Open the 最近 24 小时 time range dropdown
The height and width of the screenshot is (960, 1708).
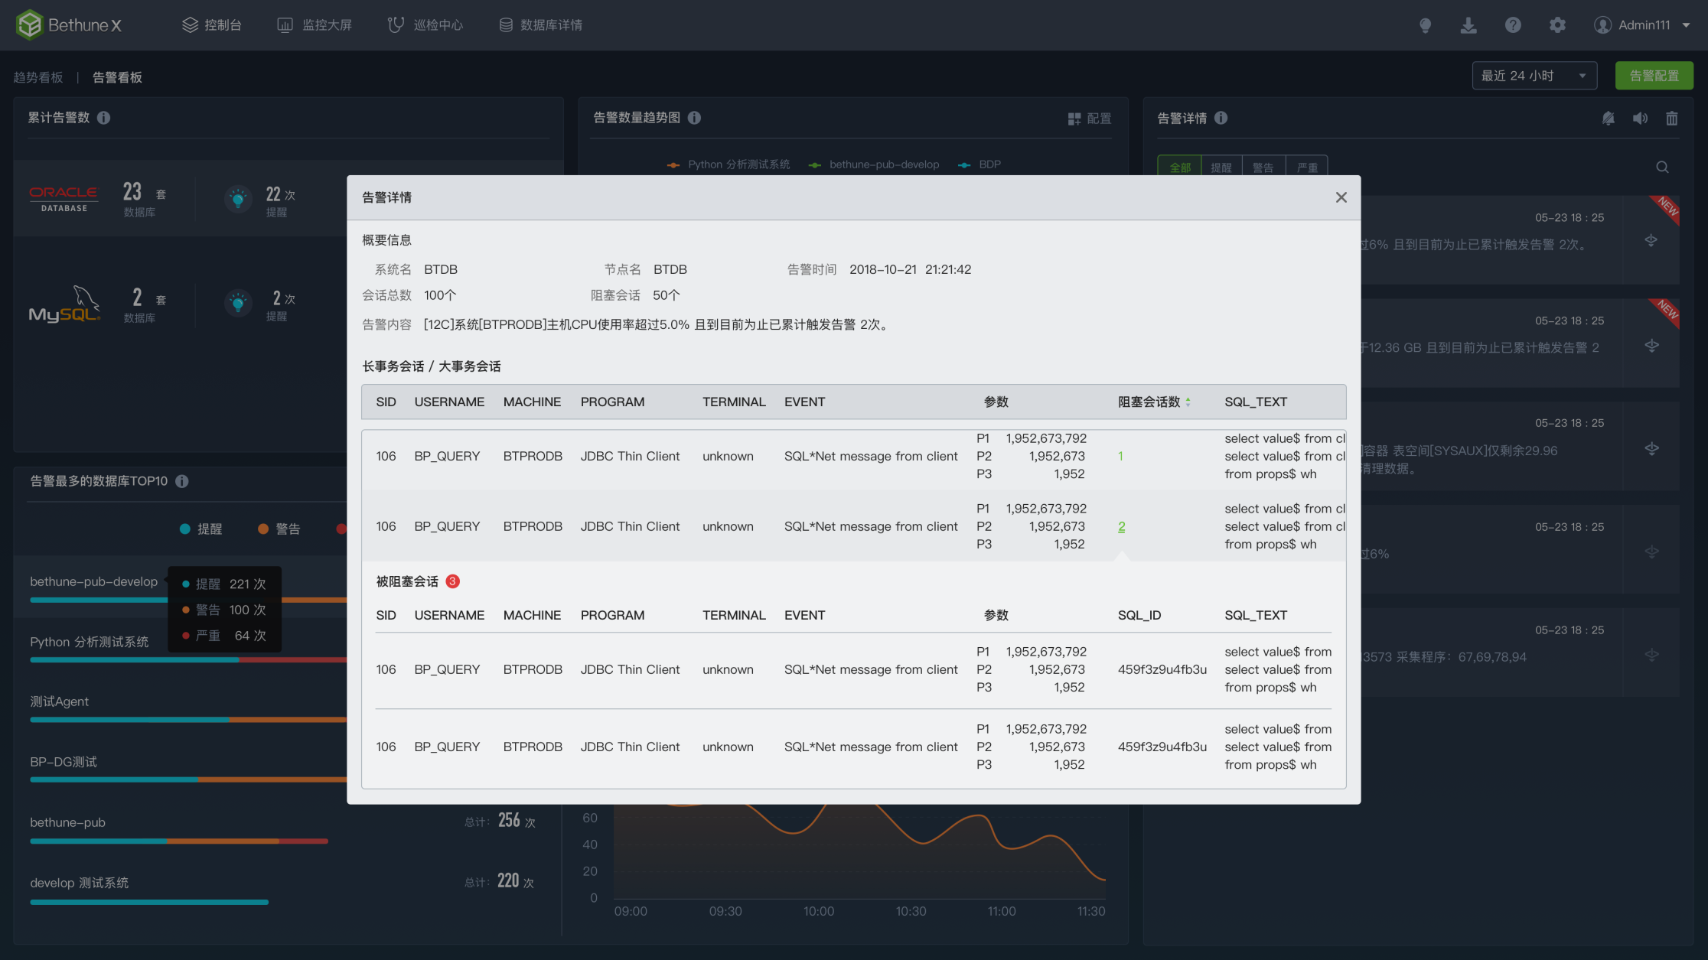[1534, 76]
